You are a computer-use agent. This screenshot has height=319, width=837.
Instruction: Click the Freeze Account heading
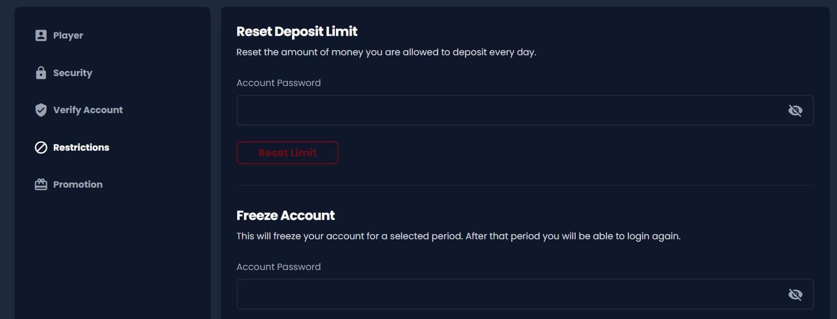tap(285, 216)
